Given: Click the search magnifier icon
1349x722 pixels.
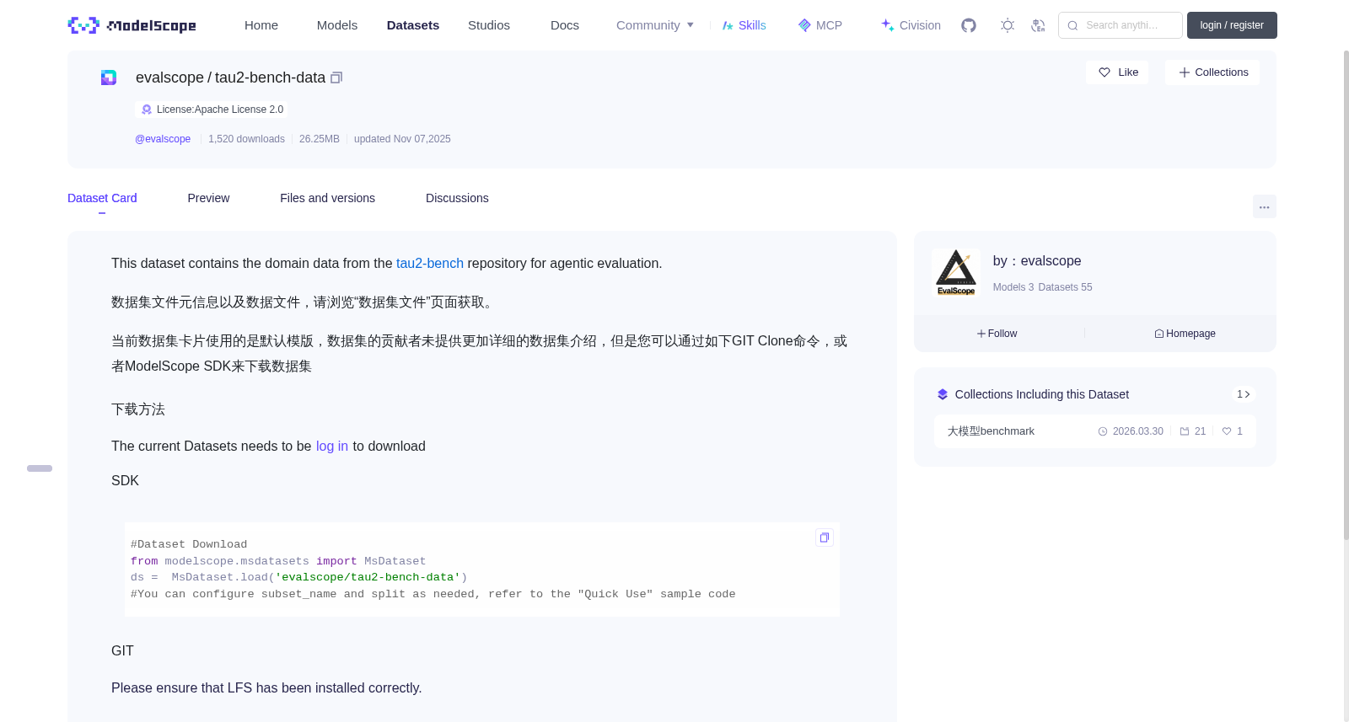Looking at the screenshot, I should pos(1072,25).
